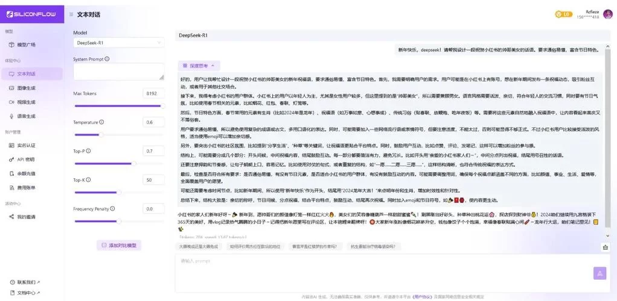Adjust the Temperature slider
This screenshot has width=617, height=301.
[119, 135]
